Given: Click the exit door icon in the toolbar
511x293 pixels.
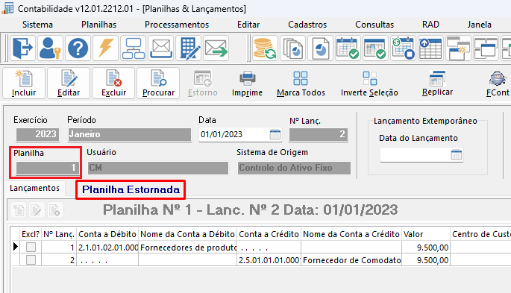Looking at the screenshot, I should pyautogui.click(x=23, y=48).
